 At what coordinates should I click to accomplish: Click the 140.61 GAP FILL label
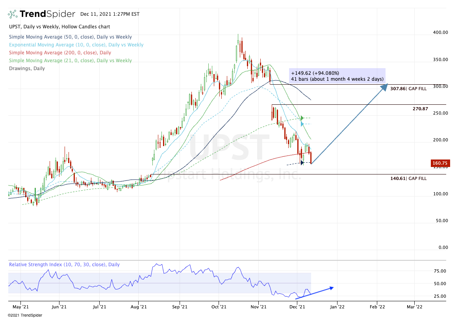408,178
